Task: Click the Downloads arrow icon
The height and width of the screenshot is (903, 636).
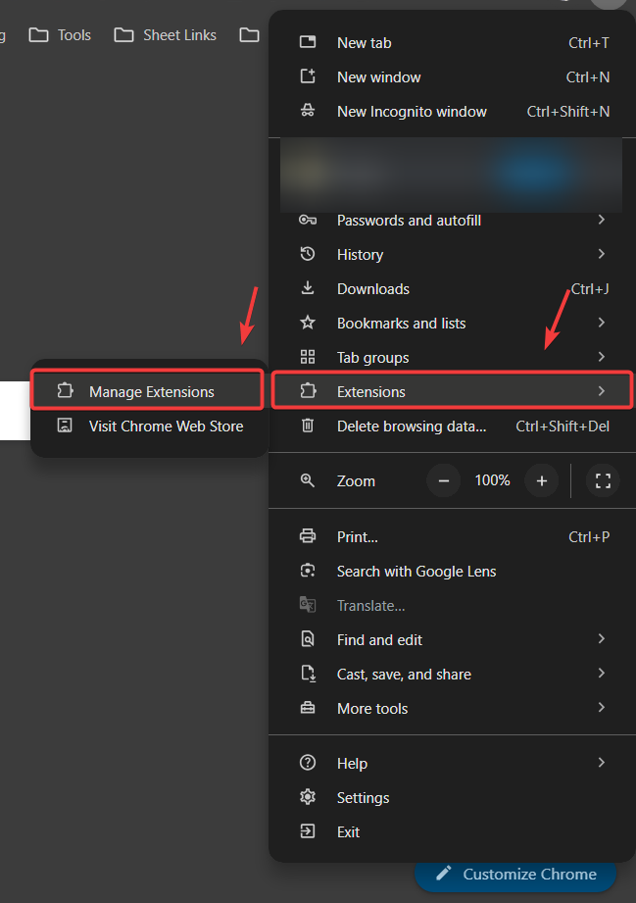Action: (308, 288)
